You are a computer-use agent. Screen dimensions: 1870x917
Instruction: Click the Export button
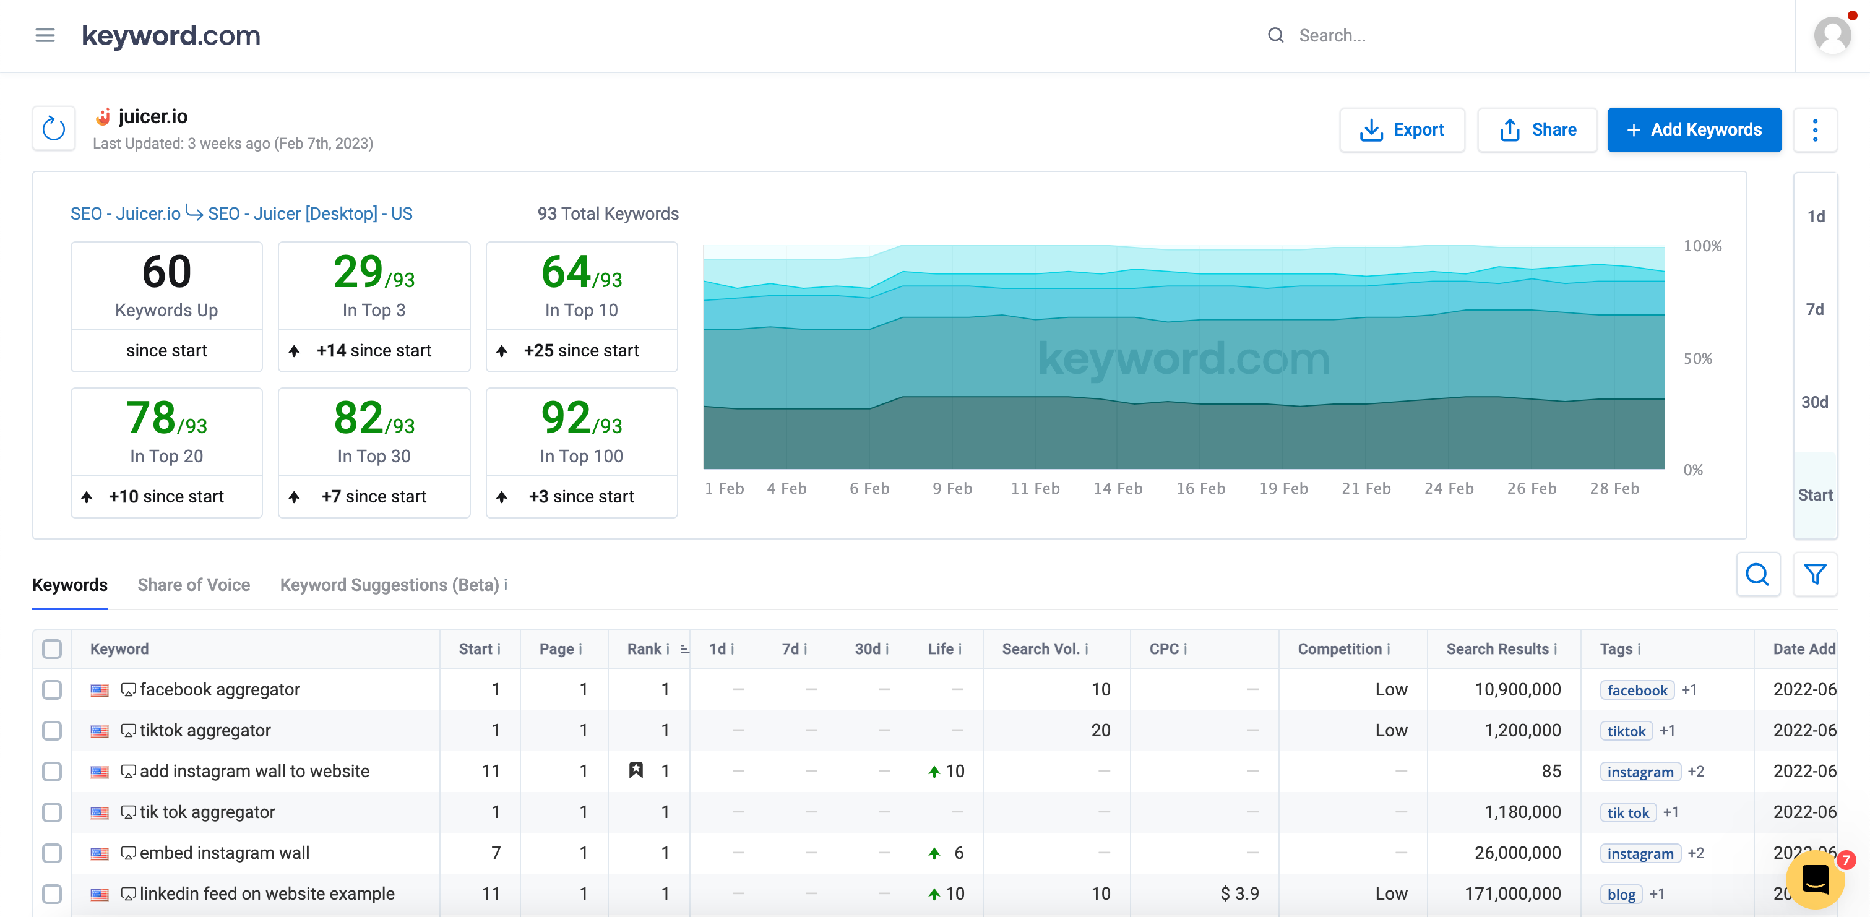point(1402,130)
